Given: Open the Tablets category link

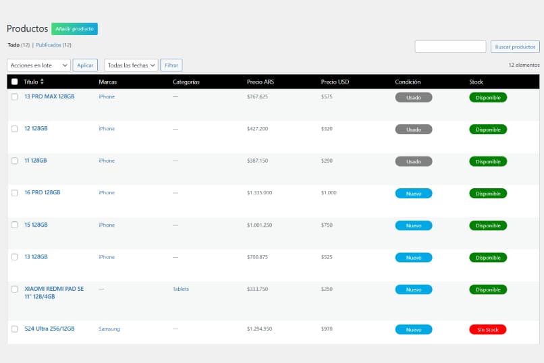Looking at the screenshot, I should pos(181,289).
